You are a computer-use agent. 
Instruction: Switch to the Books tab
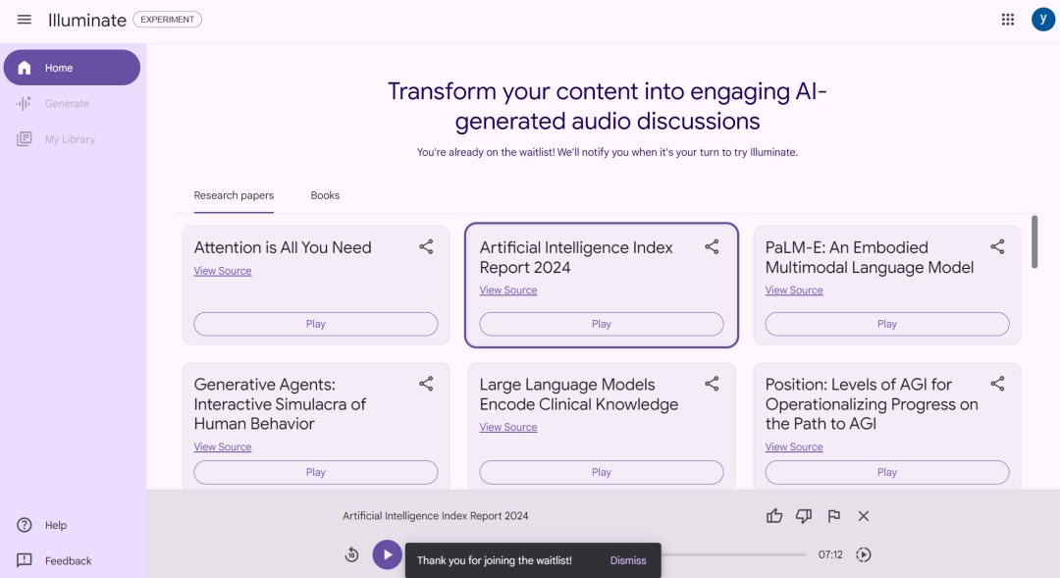[325, 195]
